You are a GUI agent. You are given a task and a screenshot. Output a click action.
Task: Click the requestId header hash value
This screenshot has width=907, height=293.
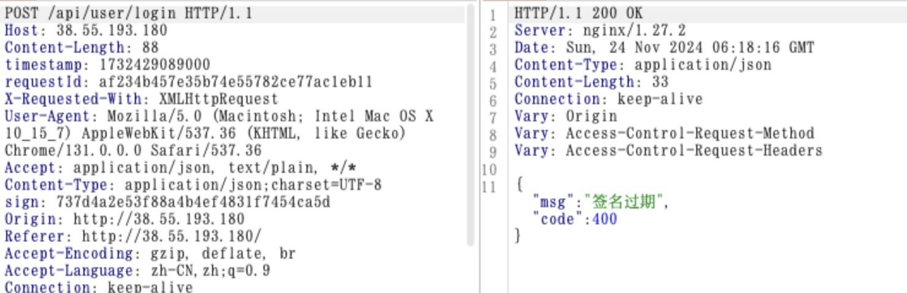coord(235,82)
